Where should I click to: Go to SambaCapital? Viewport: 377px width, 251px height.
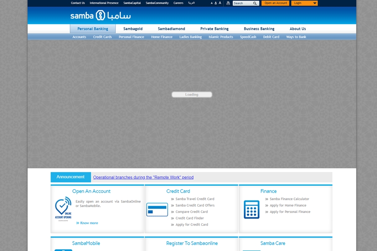(x=132, y=3)
